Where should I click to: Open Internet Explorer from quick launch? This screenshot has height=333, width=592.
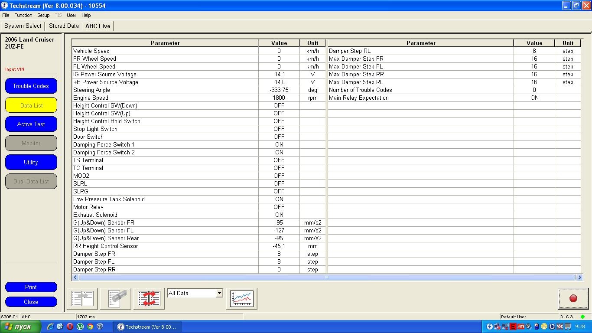click(50, 326)
